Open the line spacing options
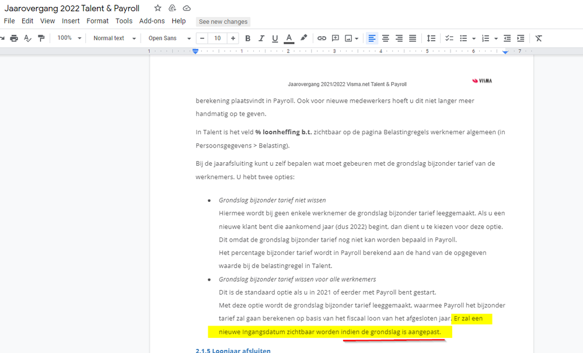This screenshot has width=583, height=353. pos(431,39)
